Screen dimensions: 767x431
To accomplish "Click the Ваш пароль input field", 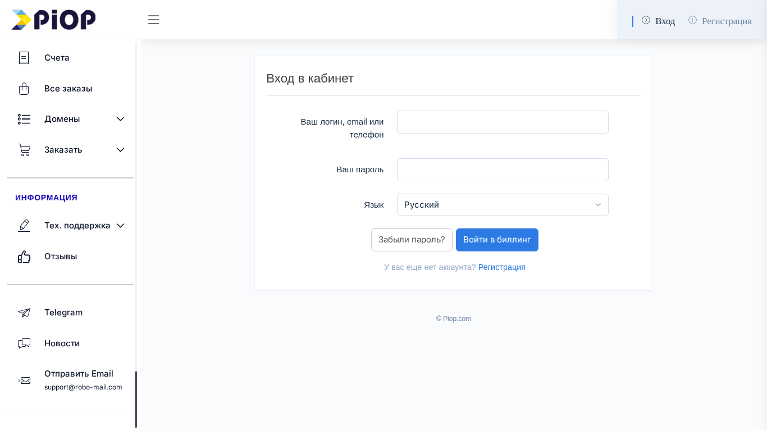I will tap(503, 169).
